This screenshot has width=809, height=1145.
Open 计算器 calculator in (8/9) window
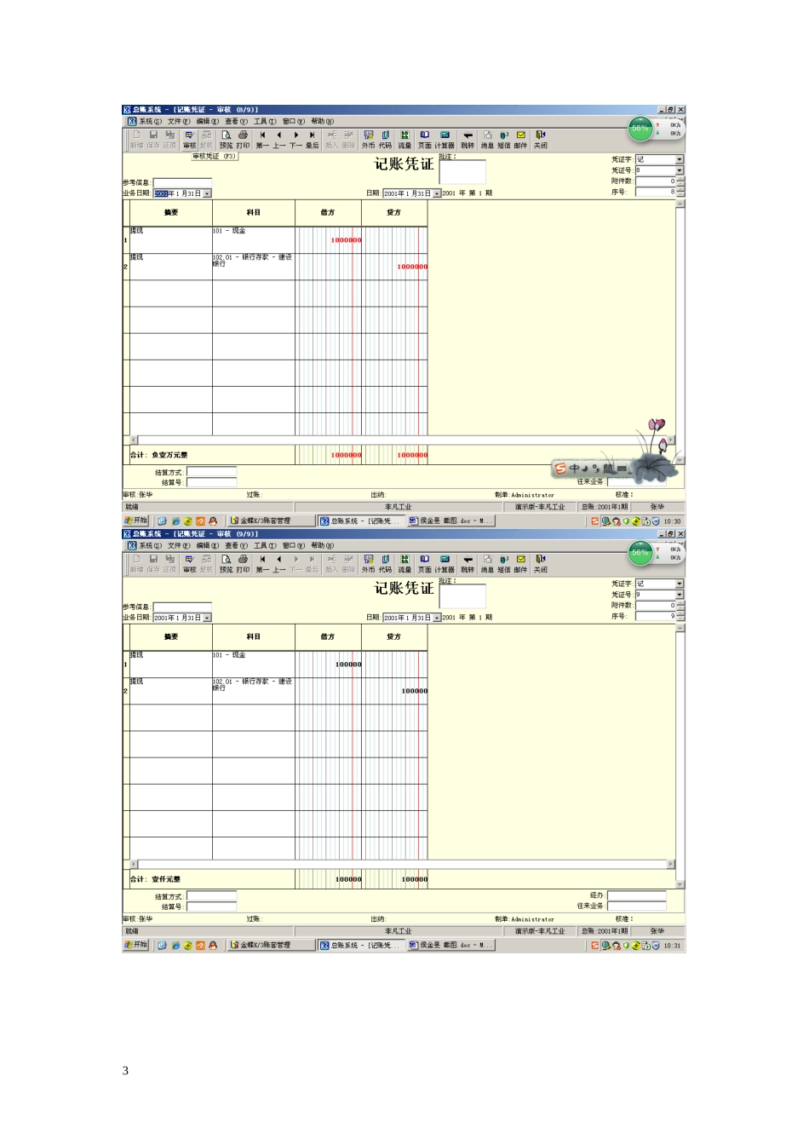coord(445,140)
